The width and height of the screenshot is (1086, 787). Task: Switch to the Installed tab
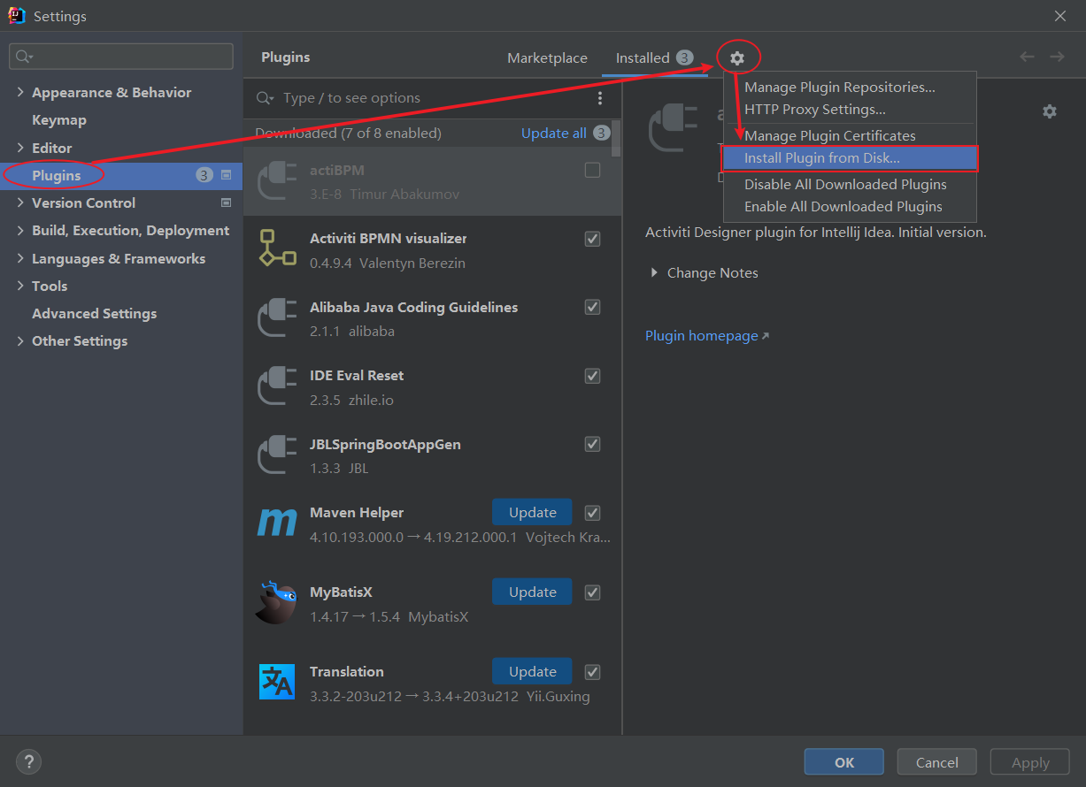tap(654, 57)
